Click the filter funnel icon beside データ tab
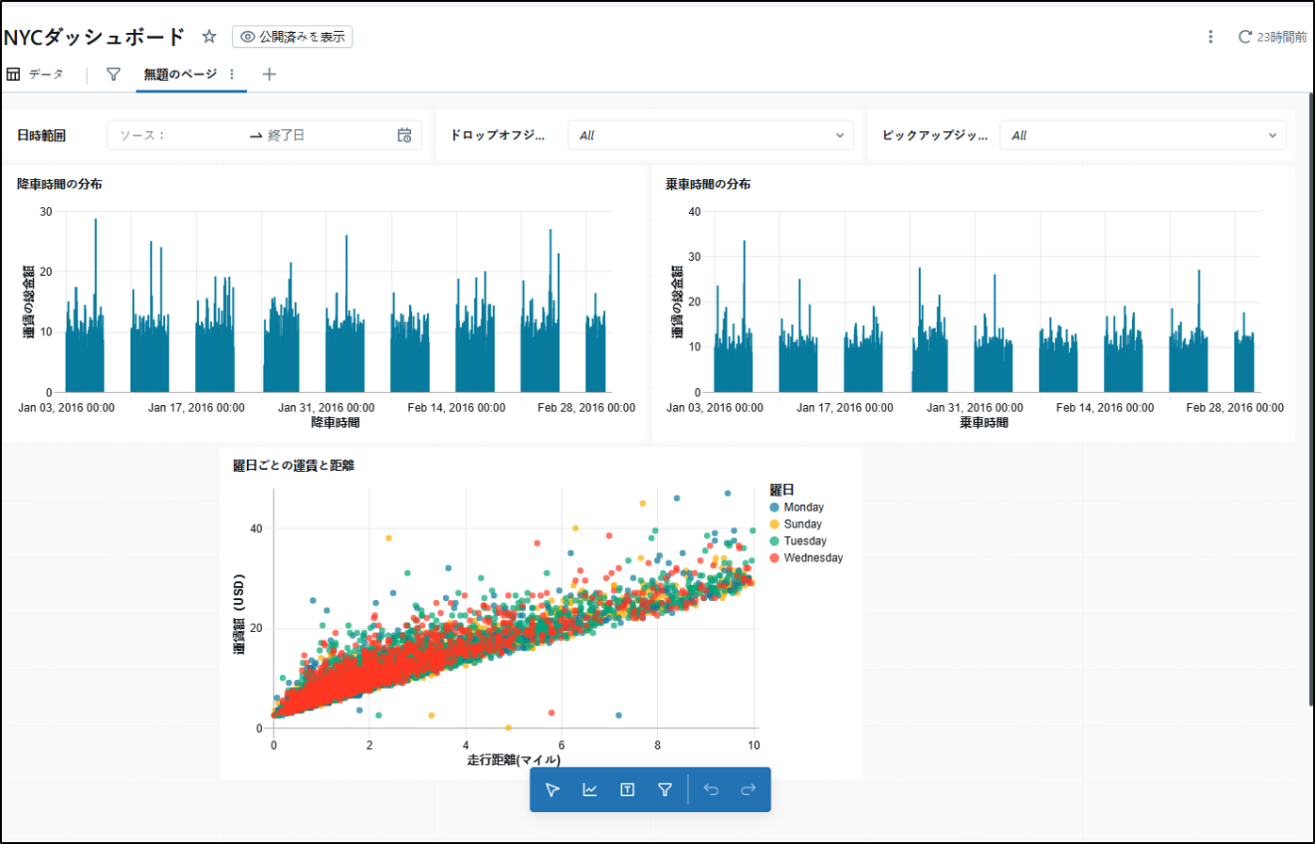 click(x=113, y=73)
